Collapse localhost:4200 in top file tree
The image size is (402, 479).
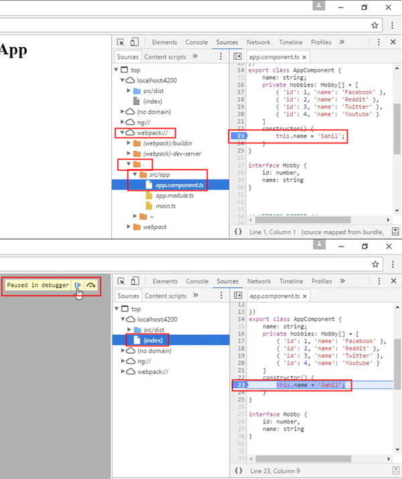[x=123, y=80]
